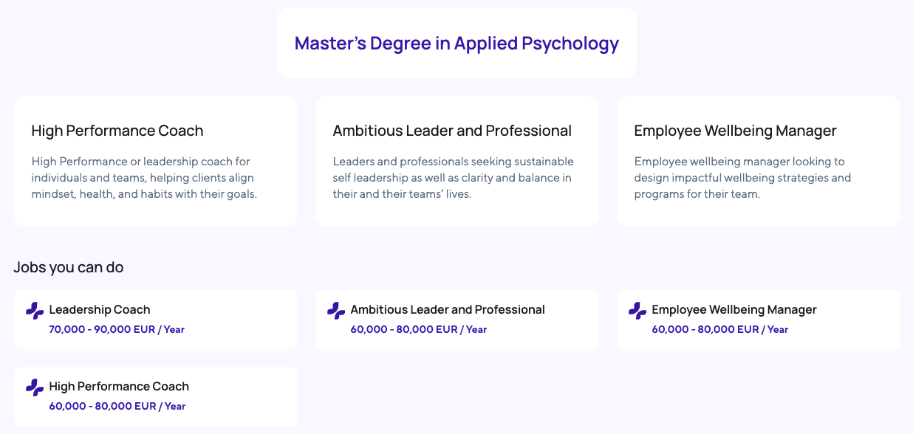913x434 pixels.
Task: Select the High Performance Coach card heading
Action: pos(117,131)
